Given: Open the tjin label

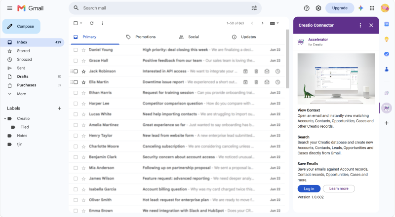Looking at the screenshot, I should 20,144.
